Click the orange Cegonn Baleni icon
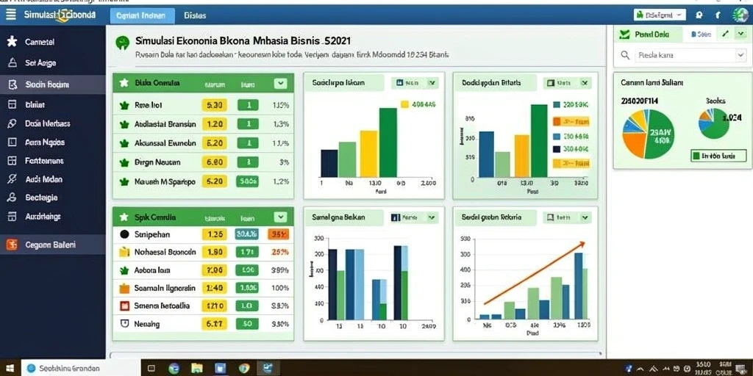Viewport: 753px width, 376px height. (x=12, y=245)
